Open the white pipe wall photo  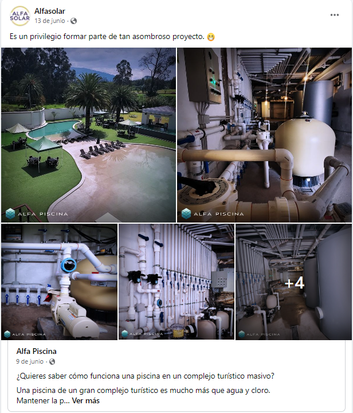(x=176, y=282)
